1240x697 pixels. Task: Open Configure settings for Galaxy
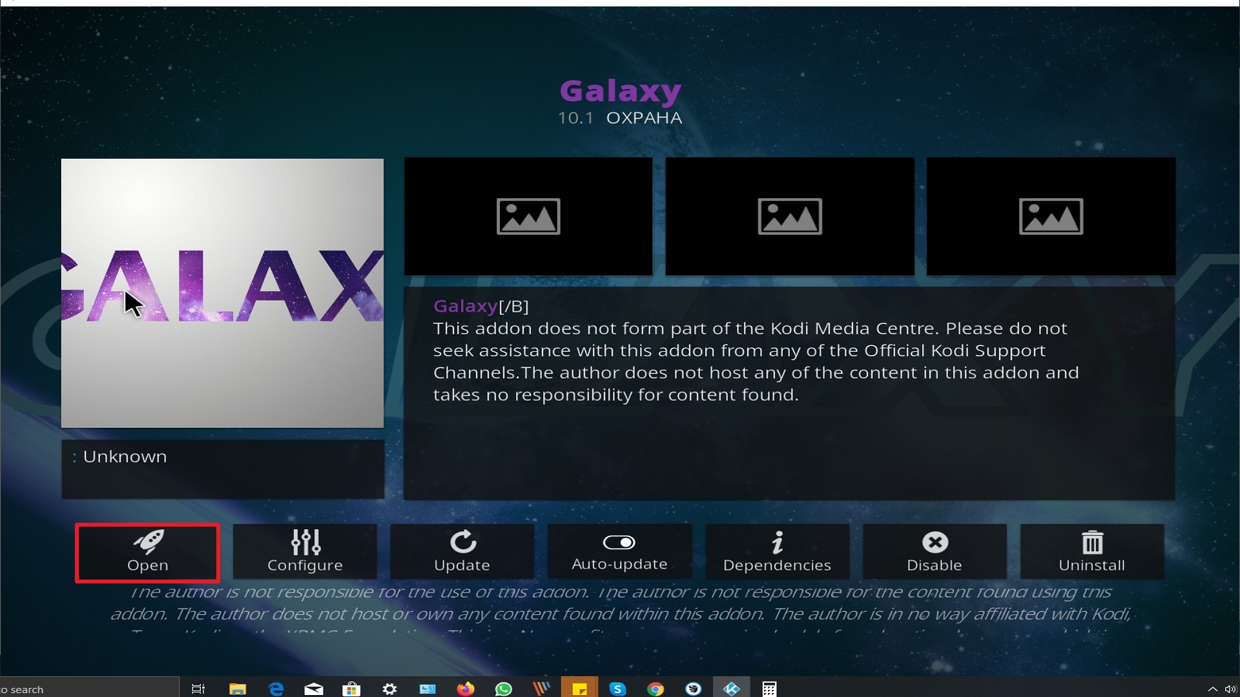point(305,552)
